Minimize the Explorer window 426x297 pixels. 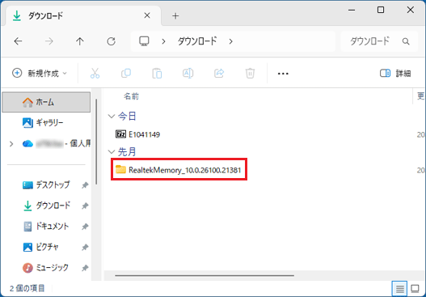pos(352,11)
